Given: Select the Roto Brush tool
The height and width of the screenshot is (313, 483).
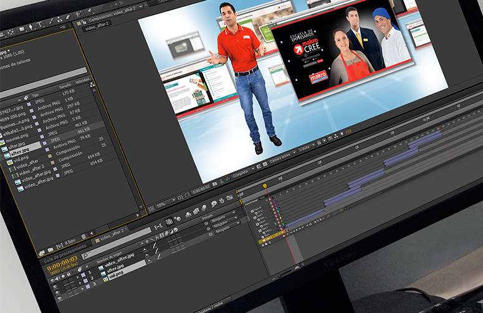Looking at the screenshot, I should (x=79, y=14).
